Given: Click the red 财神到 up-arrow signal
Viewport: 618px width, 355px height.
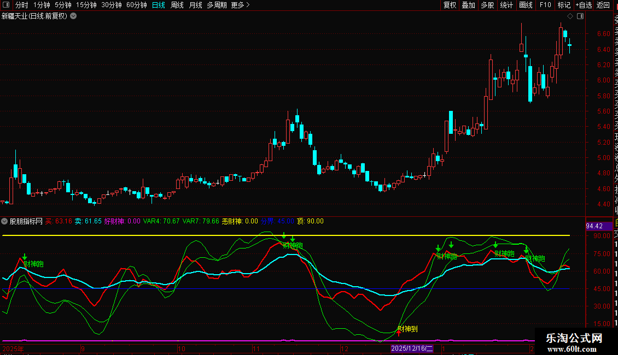Looking at the screenshot, I should pos(399,332).
